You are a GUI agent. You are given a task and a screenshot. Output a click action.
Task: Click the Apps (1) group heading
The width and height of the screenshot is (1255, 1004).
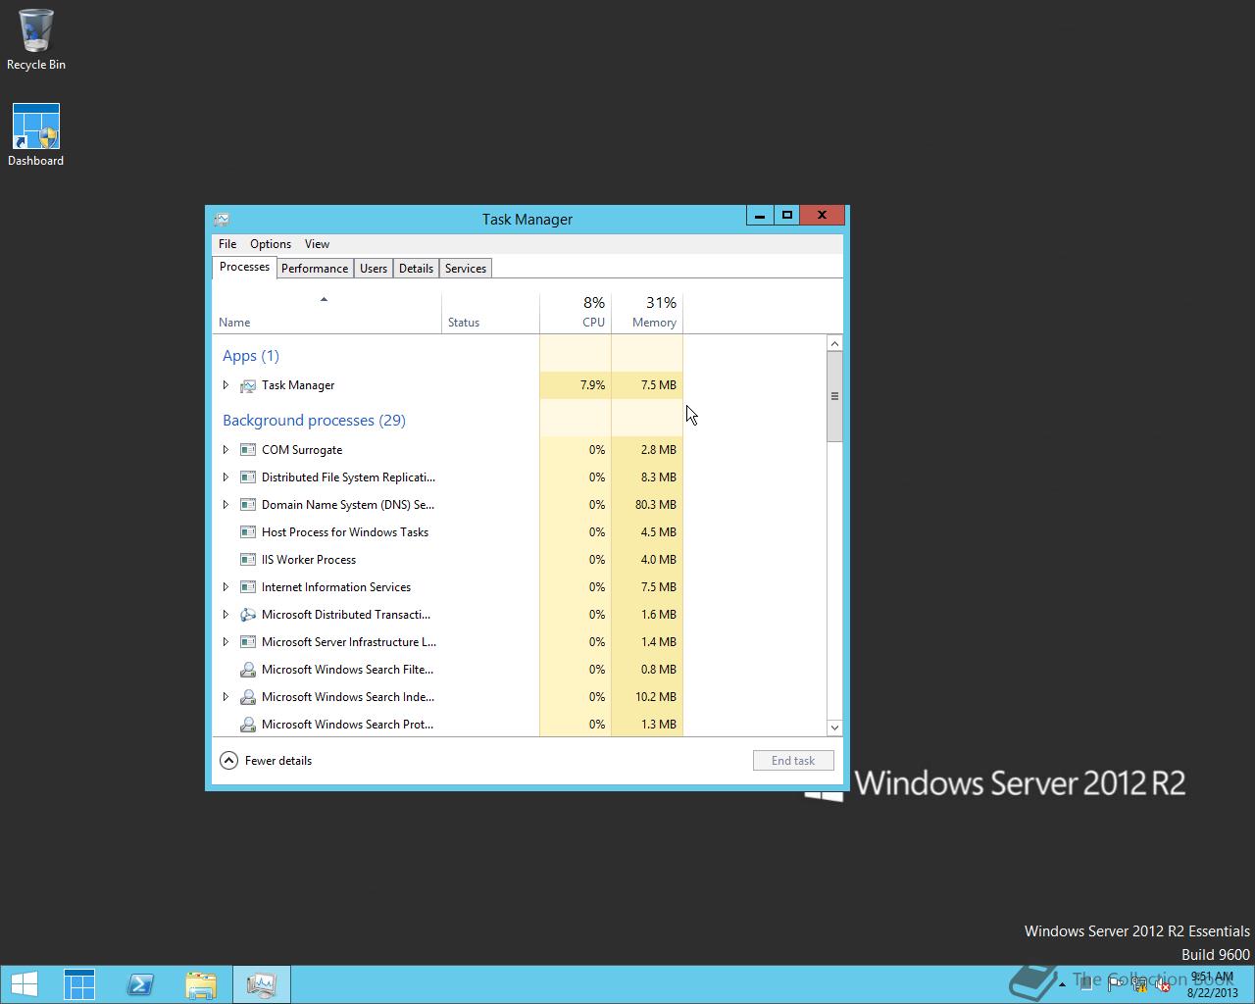251,356
